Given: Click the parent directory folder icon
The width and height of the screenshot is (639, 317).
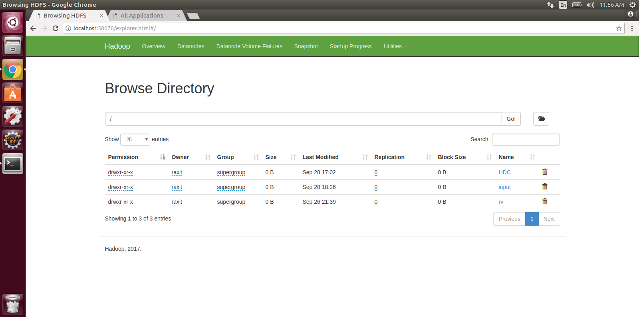Looking at the screenshot, I should point(541,119).
